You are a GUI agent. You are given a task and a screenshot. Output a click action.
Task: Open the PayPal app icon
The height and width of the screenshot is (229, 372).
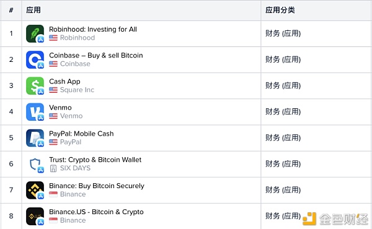pos(35,138)
